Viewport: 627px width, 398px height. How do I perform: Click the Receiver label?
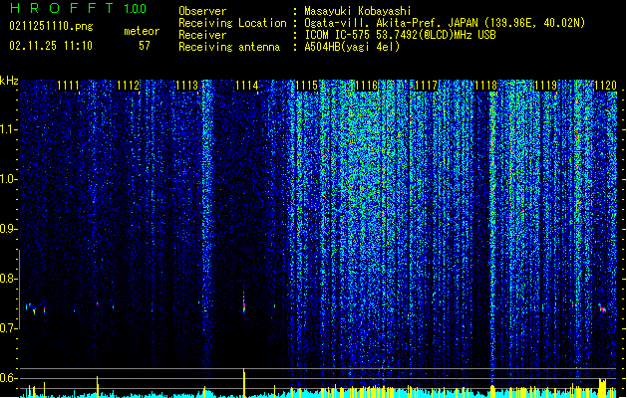coord(202,35)
